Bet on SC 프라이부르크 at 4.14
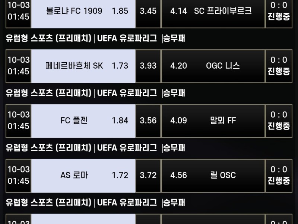 point(212,11)
